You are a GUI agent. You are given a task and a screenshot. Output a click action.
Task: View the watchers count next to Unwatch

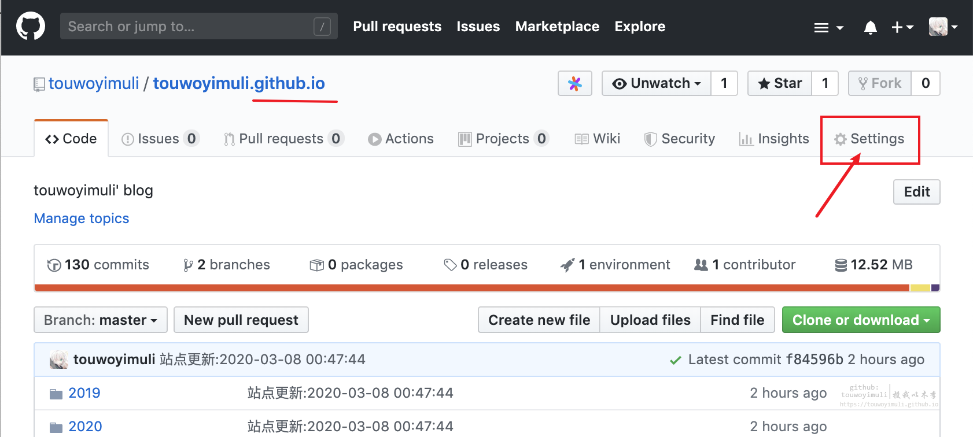pyautogui.click(x=724, y=83)
